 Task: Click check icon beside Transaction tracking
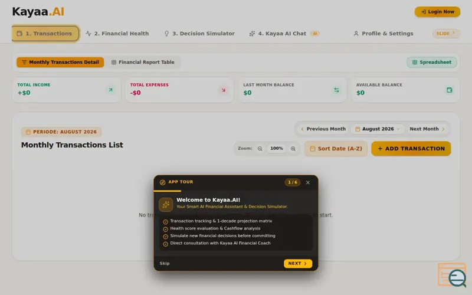coord(165,222)
